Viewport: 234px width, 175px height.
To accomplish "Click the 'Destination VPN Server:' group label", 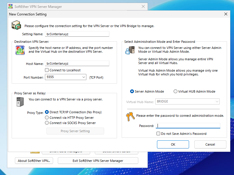I will (32, 42).
